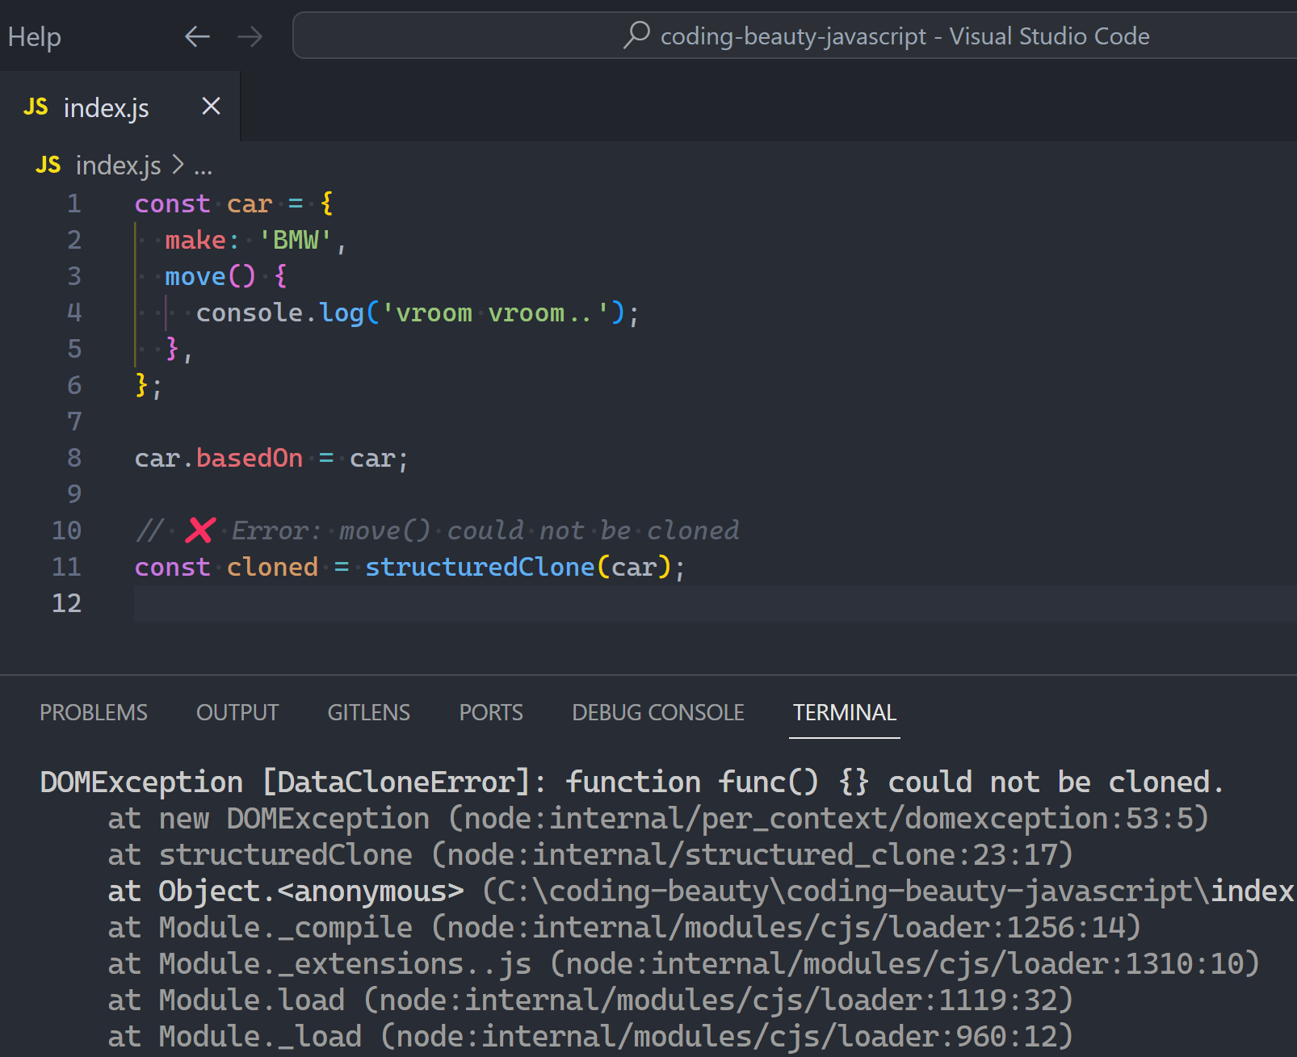Click the Go Forward arrow icon
1297x1057 pixels.
click(250, 36)
